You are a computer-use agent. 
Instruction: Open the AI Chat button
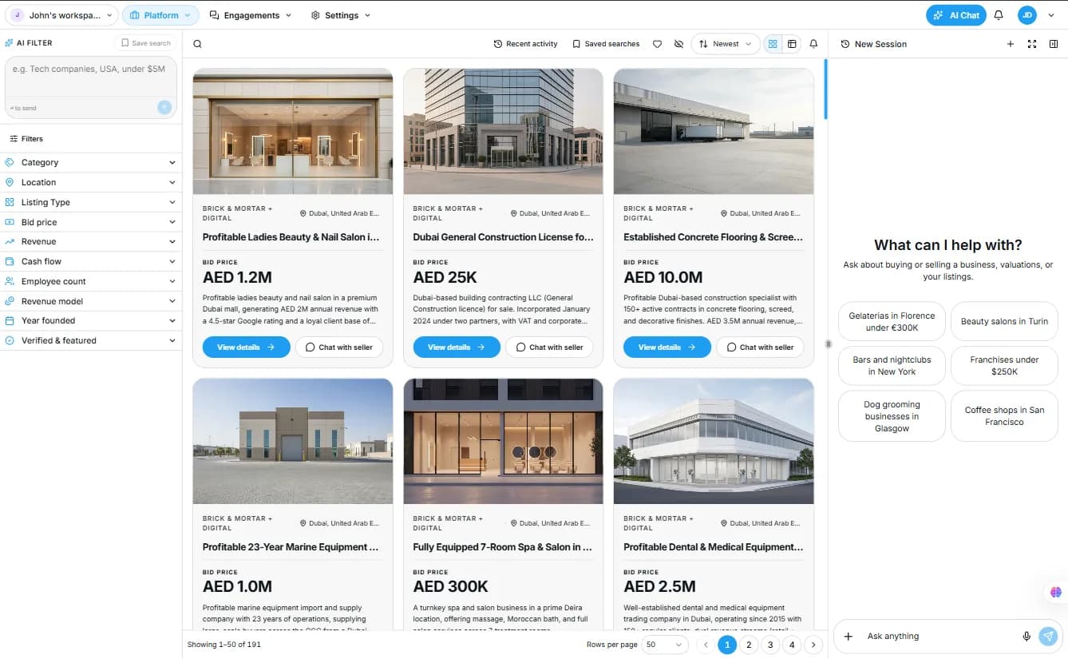click(x=955, y=15)
